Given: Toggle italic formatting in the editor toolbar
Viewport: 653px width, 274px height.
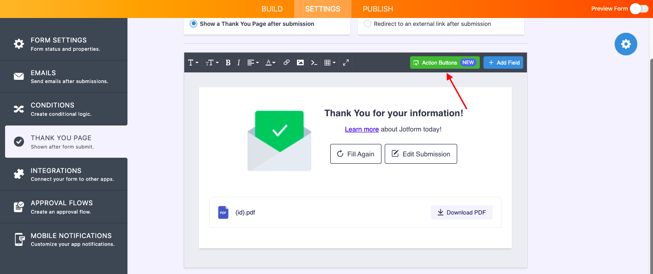Looking at the screenshot, I should click(x=239, y=63).
